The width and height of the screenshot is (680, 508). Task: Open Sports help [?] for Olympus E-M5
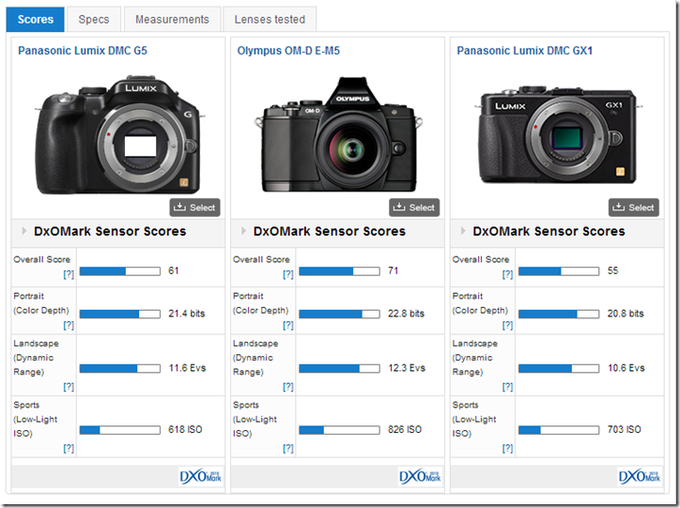pyautogui.click(x=288, y=448)
